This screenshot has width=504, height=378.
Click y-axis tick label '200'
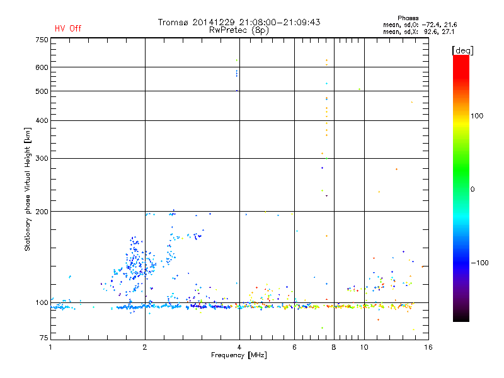click(42, 212)
